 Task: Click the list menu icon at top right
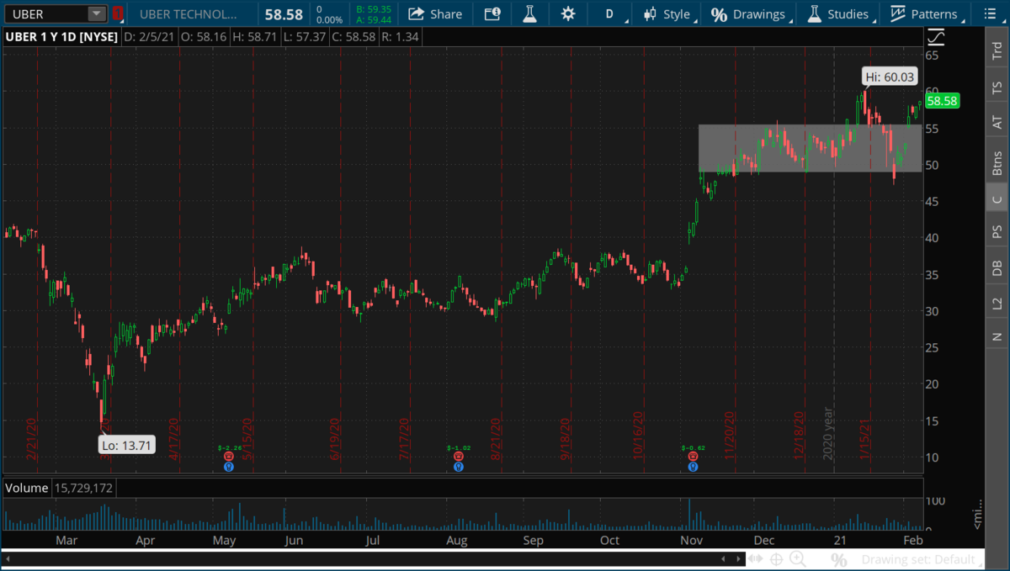click(x=989, y=14)
